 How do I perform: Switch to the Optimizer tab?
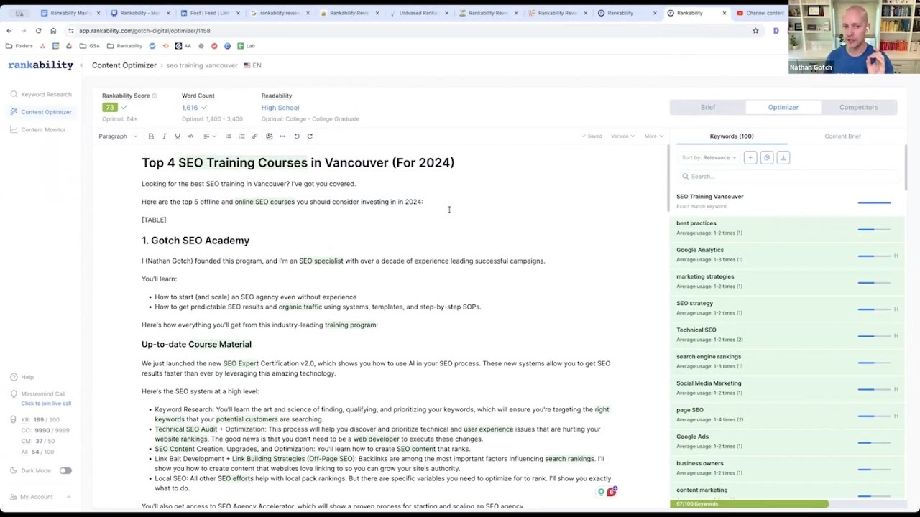pyautogui.click(x=783, y=107)
